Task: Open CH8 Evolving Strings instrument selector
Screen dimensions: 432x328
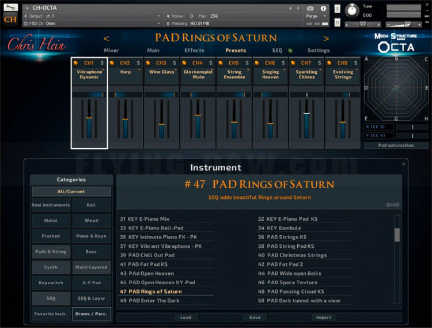Action: coord(343,75)
